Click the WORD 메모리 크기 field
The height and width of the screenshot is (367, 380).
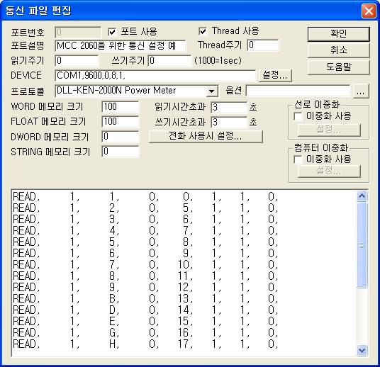pos(121,107)
